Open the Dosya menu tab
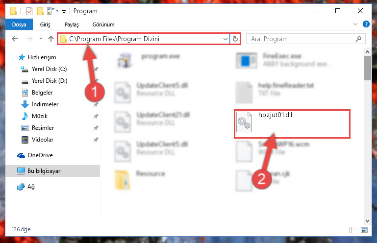Screen dimensions: 377x243 pos(19,24)
